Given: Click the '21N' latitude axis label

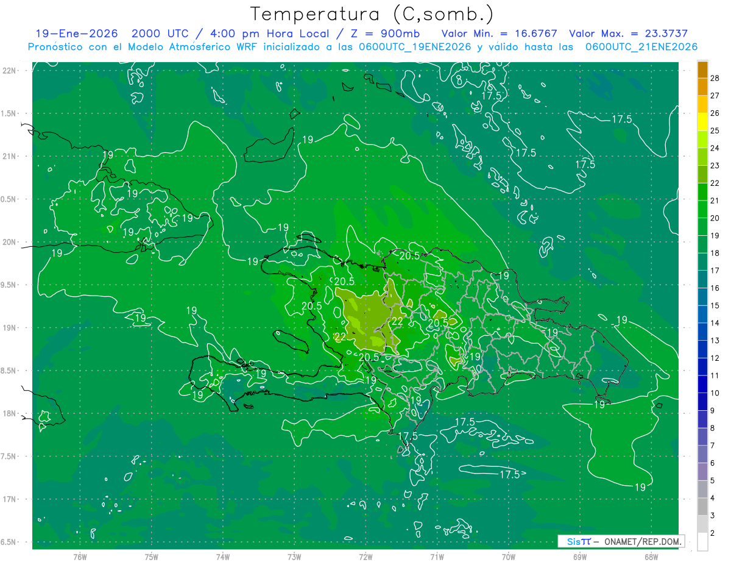Looking at the screenshot, I should coord(10,157).
